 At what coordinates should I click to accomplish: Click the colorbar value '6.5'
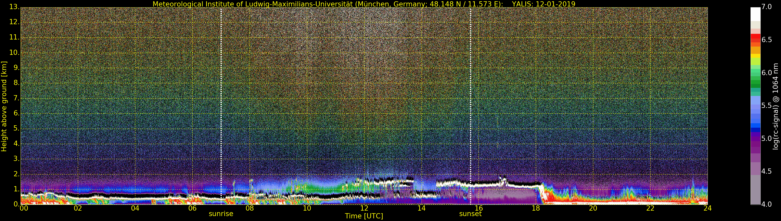pyautogui.click(x=766, y=40)
